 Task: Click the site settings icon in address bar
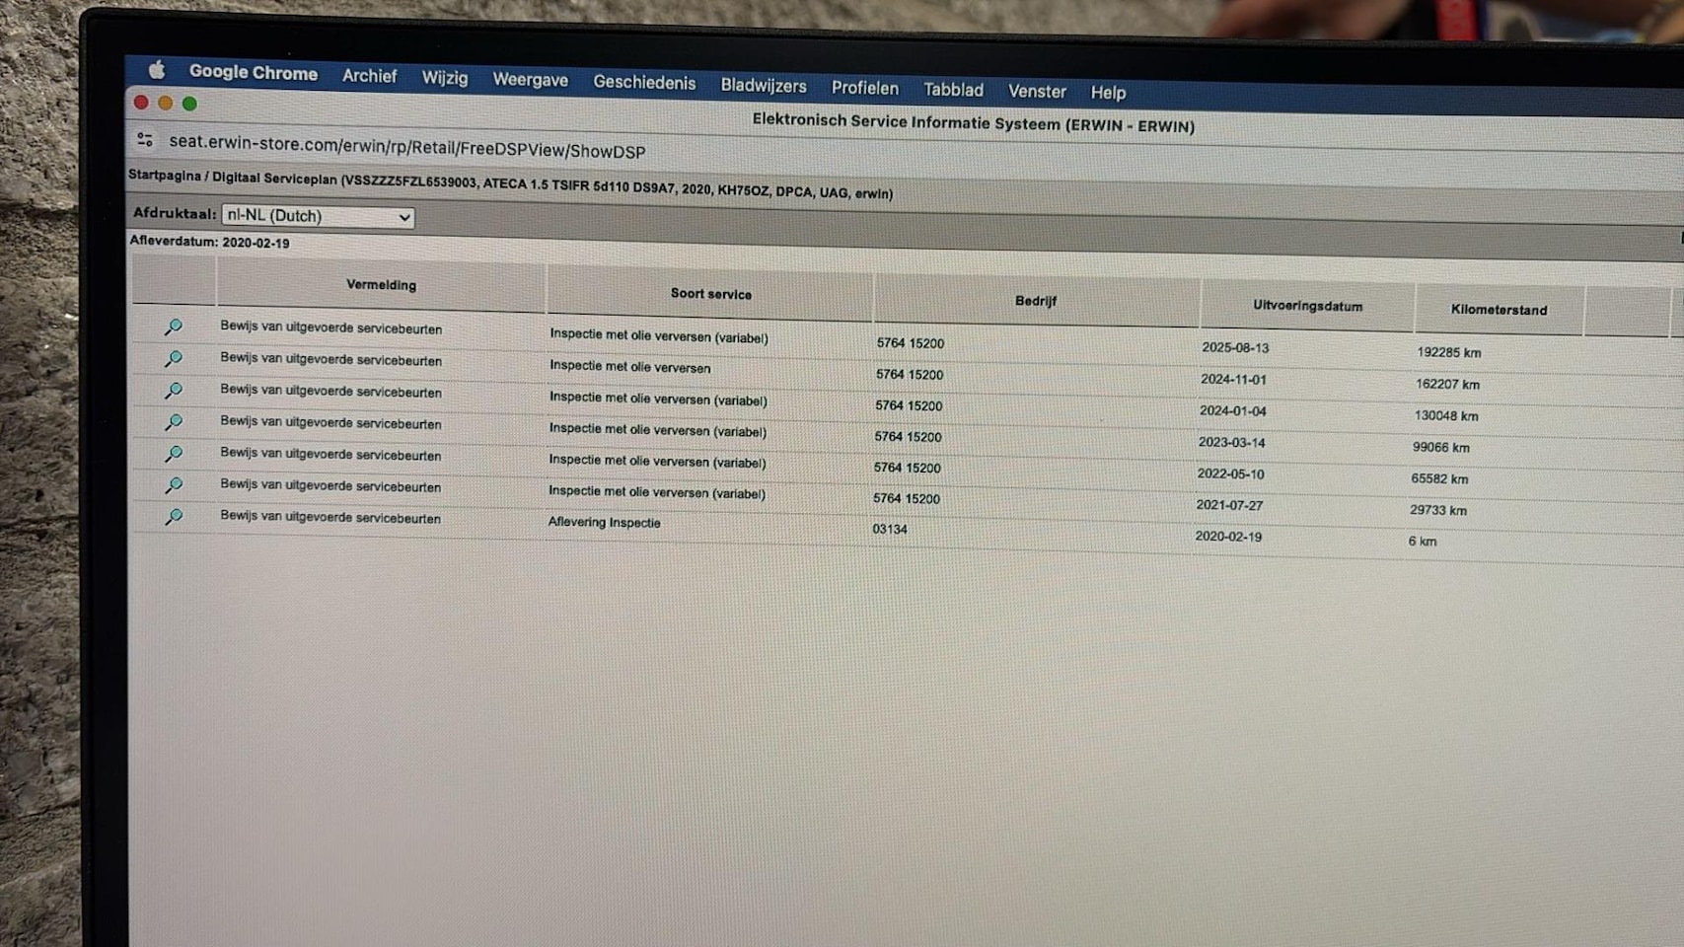145,140
